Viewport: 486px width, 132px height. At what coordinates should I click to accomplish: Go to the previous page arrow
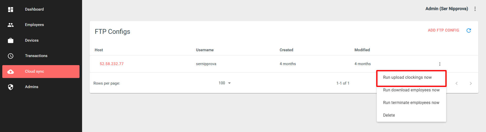(457, 83)
